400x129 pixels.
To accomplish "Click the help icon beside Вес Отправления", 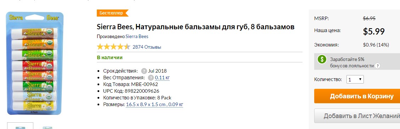I will 151,78.
